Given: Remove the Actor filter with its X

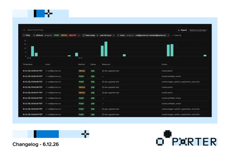Looking at the screenshot, I should pos(168,35).
